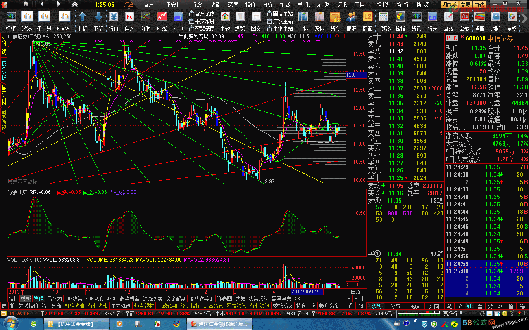Open the 系统 menu
The image size is (529, 330).
click(198, 5)
